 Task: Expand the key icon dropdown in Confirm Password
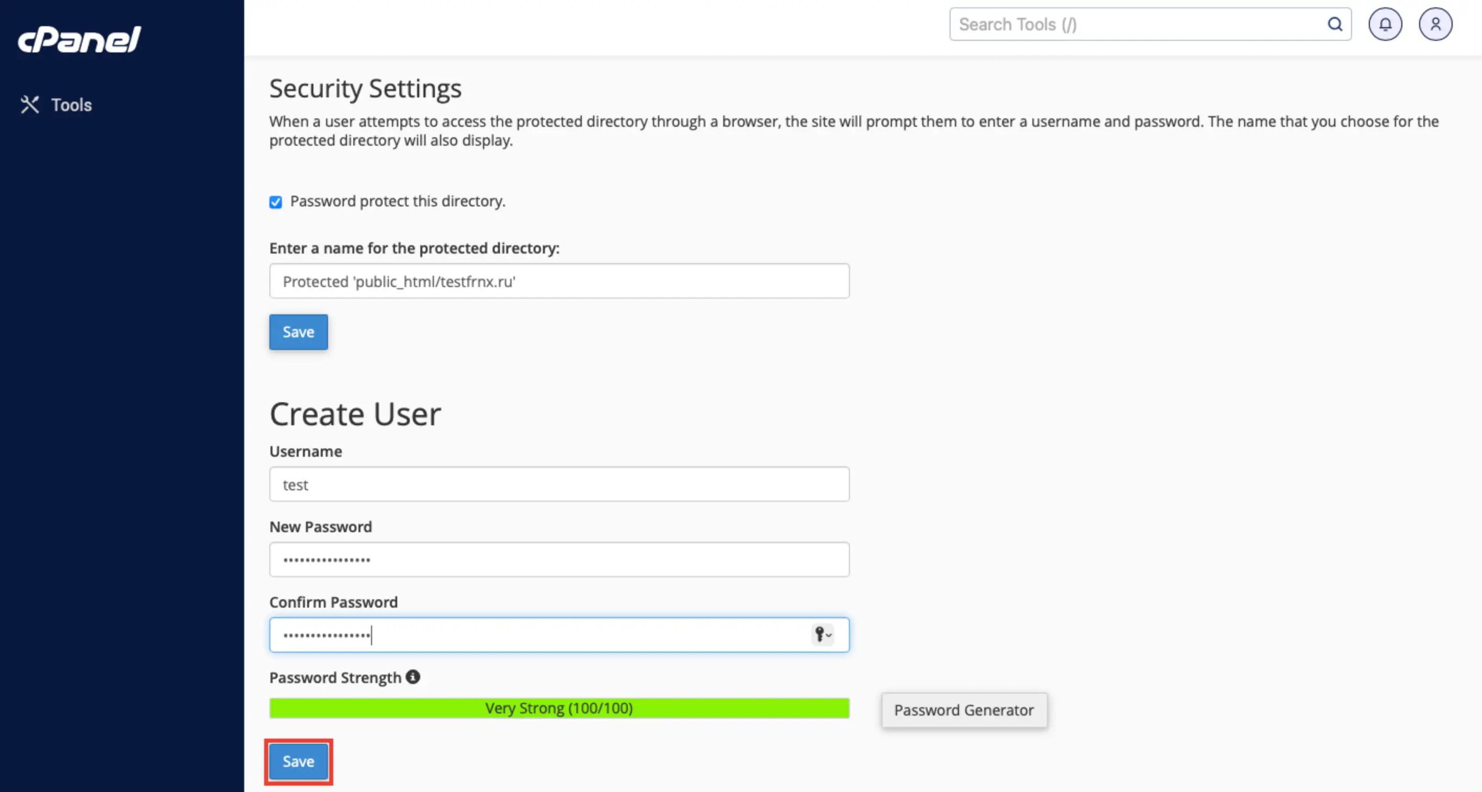click(x=823, y=634)
